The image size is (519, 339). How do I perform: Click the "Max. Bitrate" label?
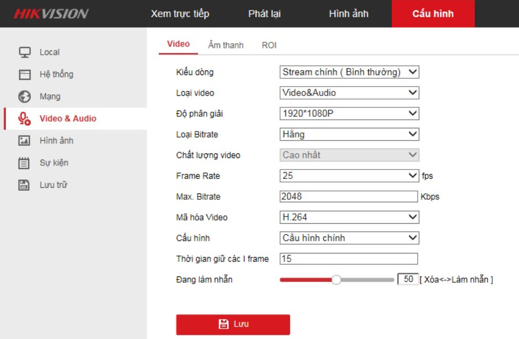click(x=198, y=197)
